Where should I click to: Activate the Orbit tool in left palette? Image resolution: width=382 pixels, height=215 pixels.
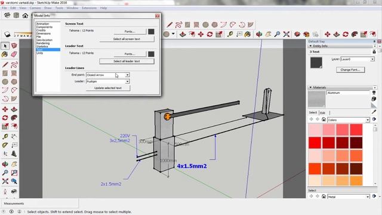pos(5,164)
